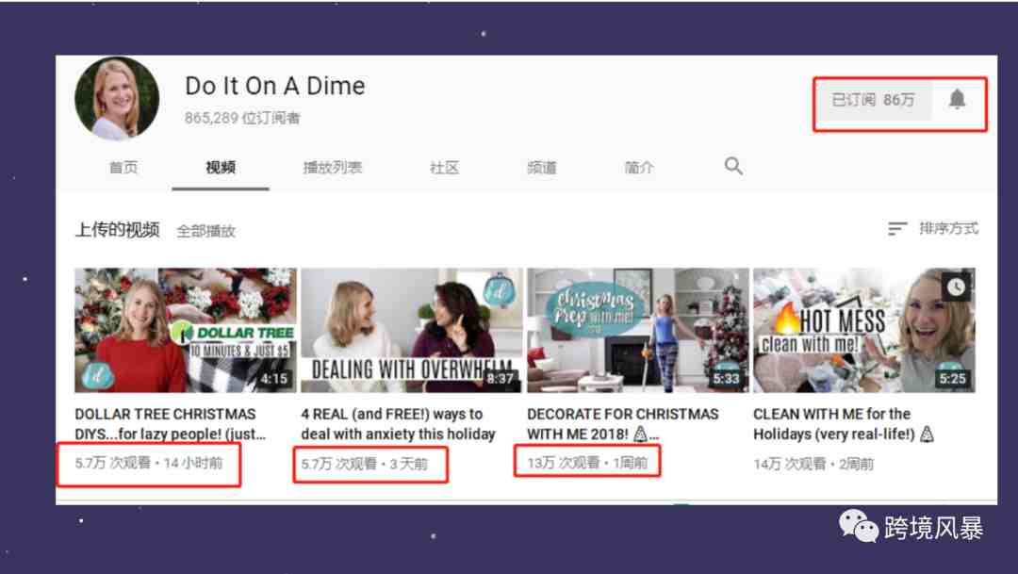Click the notification bell icon

click(x=957, y=99)
